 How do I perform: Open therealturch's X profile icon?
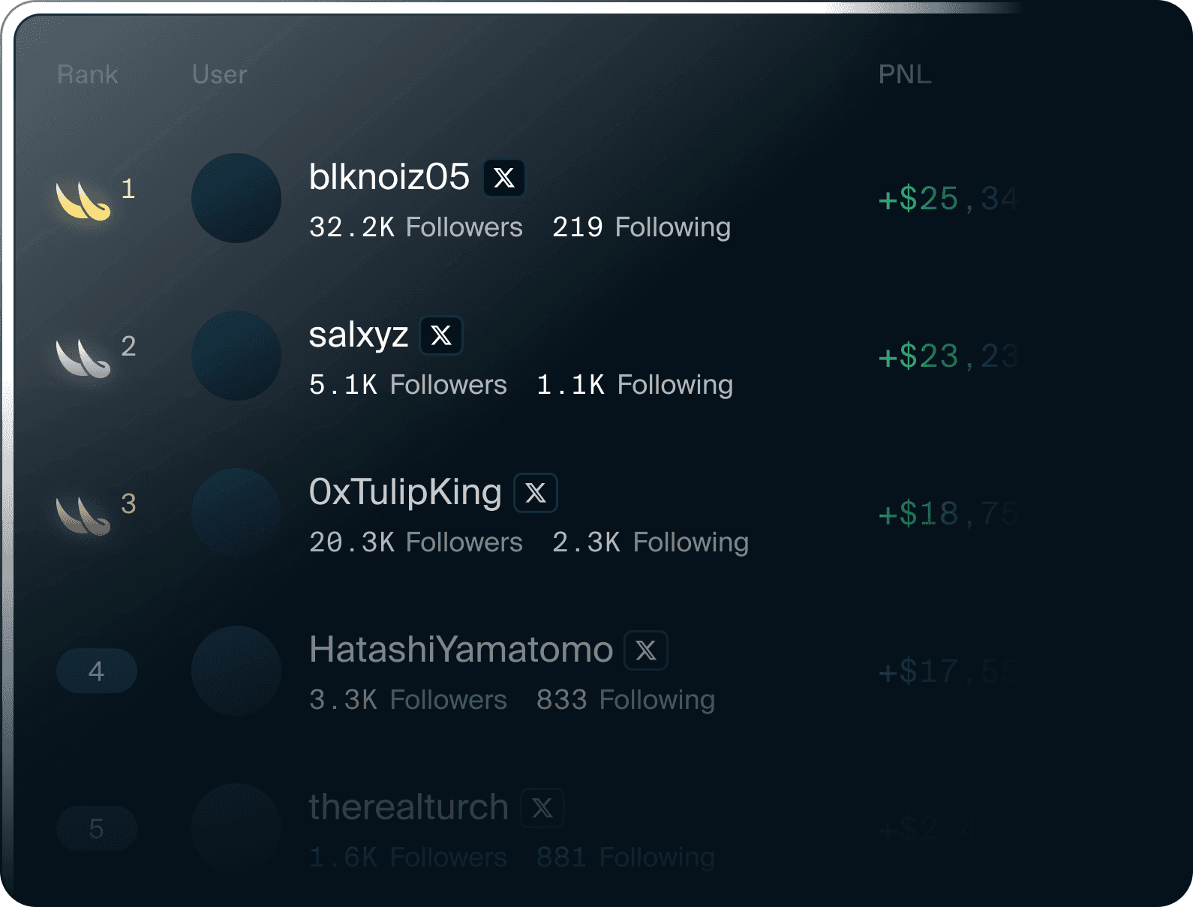coord(542,808)
